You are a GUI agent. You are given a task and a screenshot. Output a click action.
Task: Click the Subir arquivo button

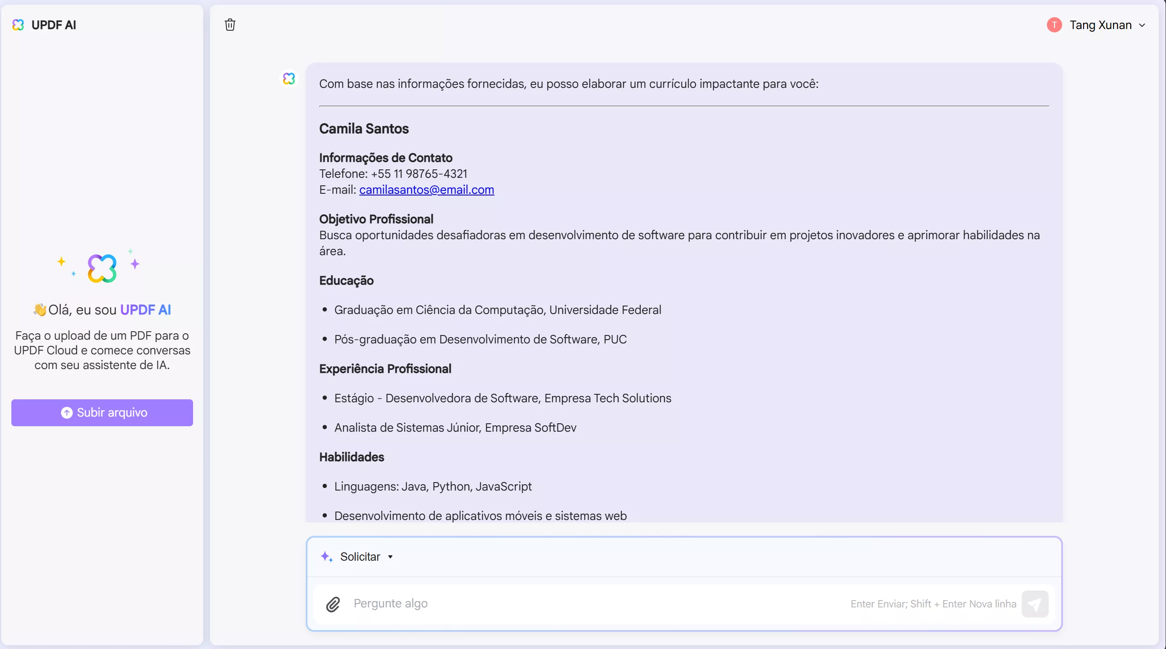coord(112,412)
